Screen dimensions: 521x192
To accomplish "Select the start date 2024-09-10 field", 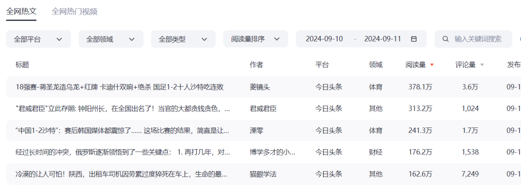I will pos(324,39).
